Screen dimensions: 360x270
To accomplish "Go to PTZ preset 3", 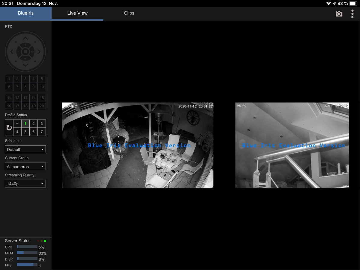I will pyautogui.click(x=25, y=79).
